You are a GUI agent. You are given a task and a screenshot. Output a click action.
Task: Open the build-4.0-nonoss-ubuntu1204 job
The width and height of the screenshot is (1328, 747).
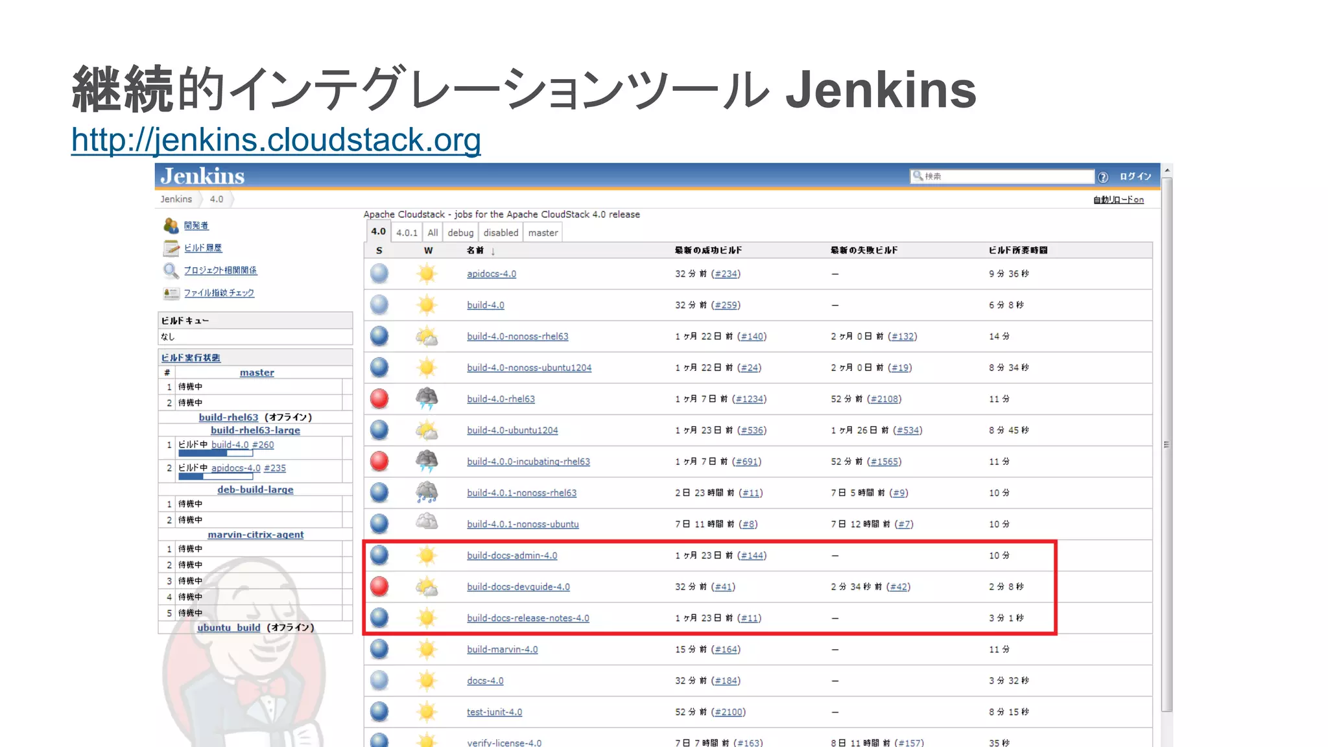click(x=529, y=368)
